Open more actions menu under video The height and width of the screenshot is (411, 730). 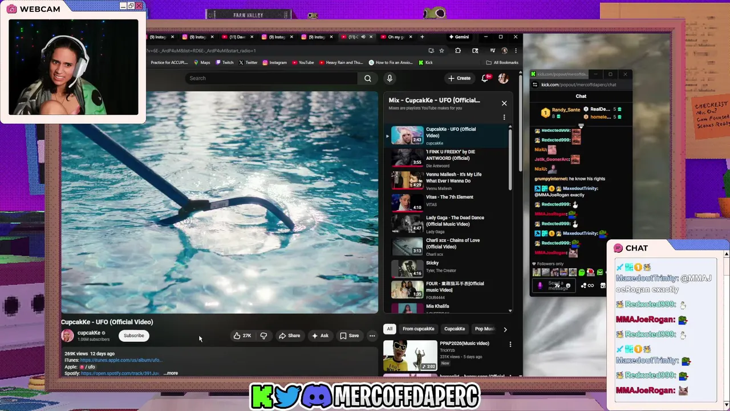372,336
